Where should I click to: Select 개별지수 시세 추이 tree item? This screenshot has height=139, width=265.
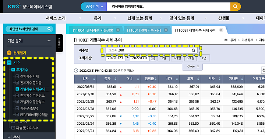33,89
